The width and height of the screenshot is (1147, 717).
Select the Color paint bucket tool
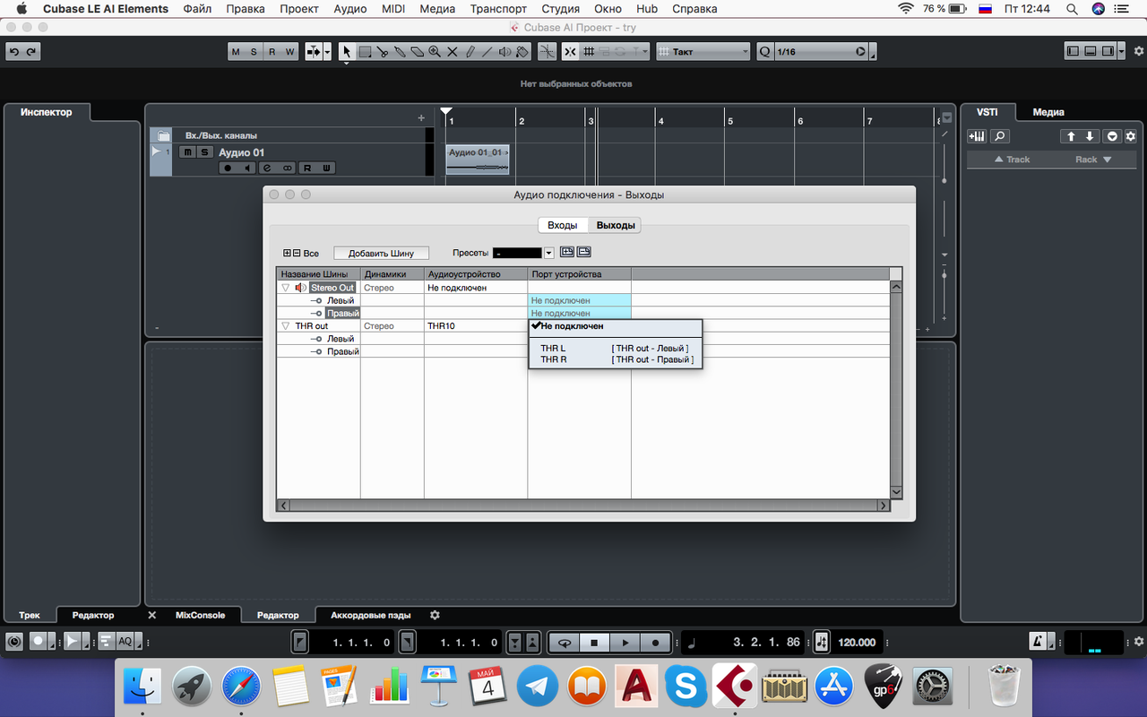522,52
